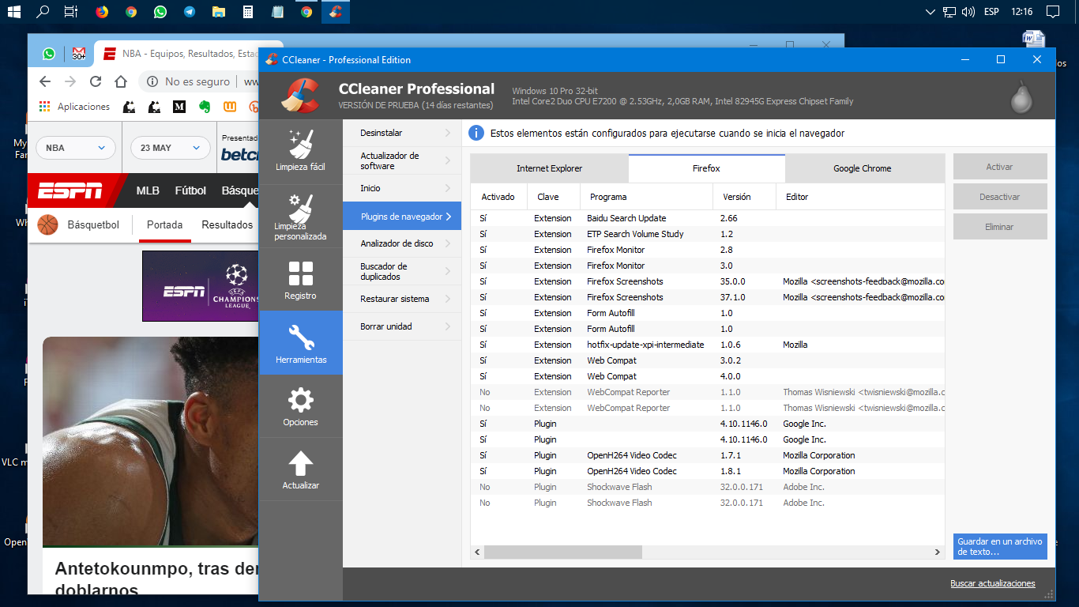The height and width of the screenshot is (607, 1079).
Task: Open Limpieza fácil in CCleaner sidebar
Action: (x=300, y=151)
